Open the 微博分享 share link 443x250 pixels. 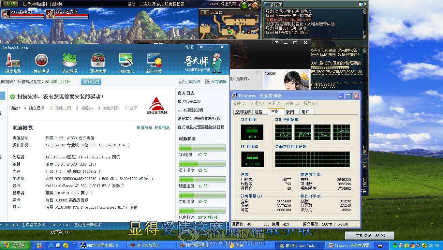coord(144,128)
